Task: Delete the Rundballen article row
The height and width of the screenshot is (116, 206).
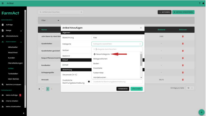Action: (x=183, y=65)
